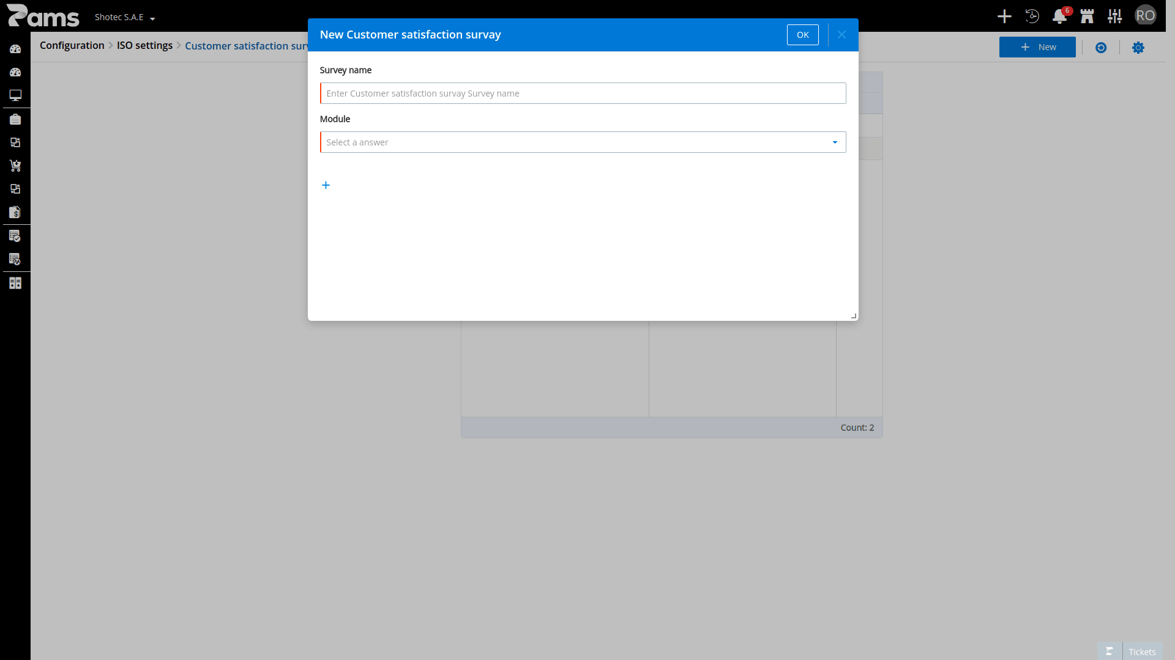Confirm the dialog with OK button

click(803, 35)
